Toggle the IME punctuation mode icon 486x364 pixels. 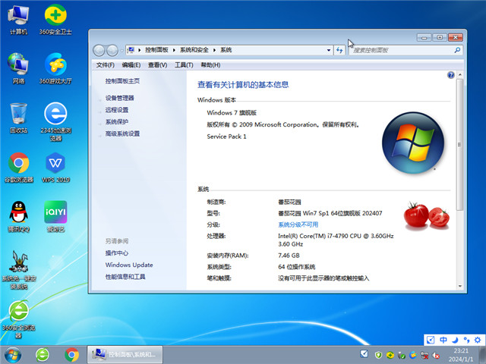pos(466,340)
